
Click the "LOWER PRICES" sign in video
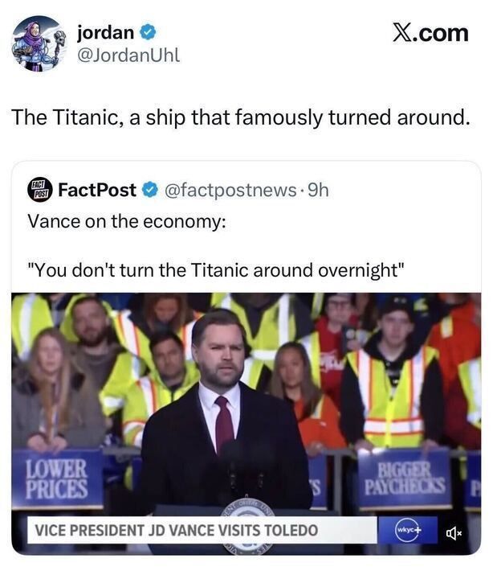[x=58, y=478]
